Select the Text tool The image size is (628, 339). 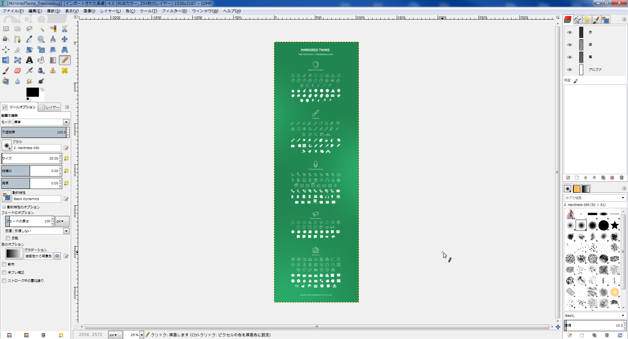[x=29, y=60]
